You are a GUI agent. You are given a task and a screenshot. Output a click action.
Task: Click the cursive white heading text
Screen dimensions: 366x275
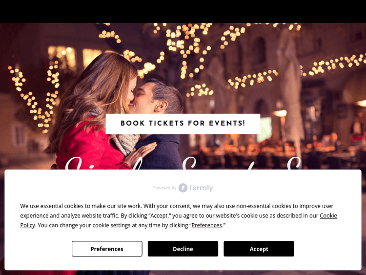(183, 163)
